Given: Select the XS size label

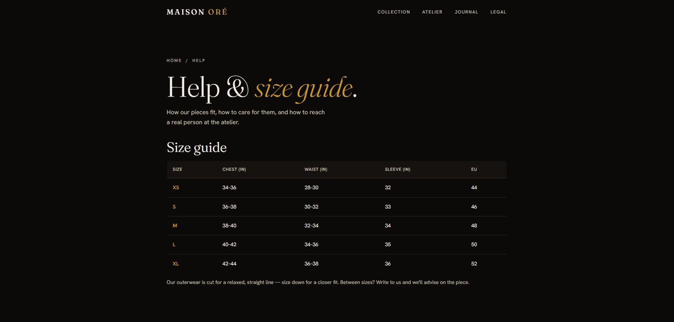Looking at the screenshot, I should click(x=176, y=188).
